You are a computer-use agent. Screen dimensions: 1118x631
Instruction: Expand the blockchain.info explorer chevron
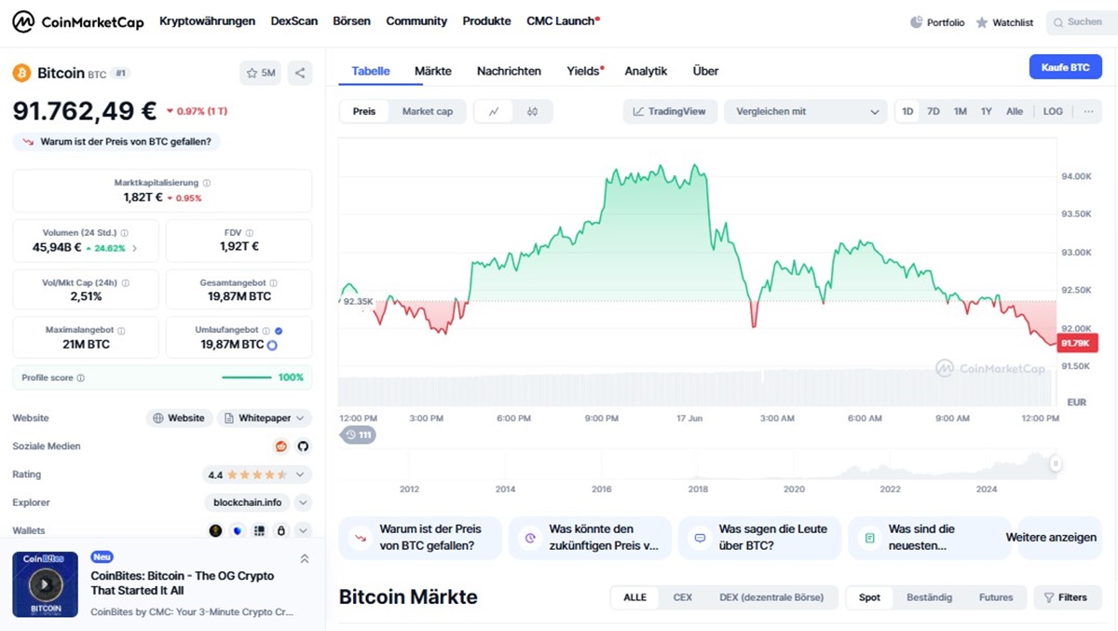[303, 502]
